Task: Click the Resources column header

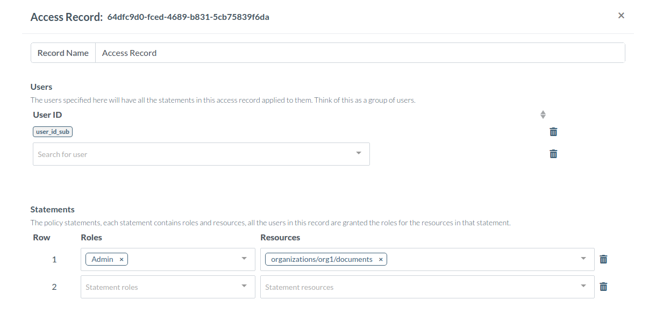Action: coord(280,237)
